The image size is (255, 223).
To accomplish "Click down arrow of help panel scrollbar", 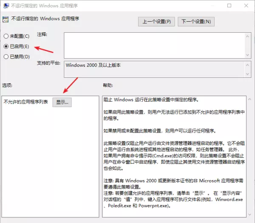I will click(250, 215).
